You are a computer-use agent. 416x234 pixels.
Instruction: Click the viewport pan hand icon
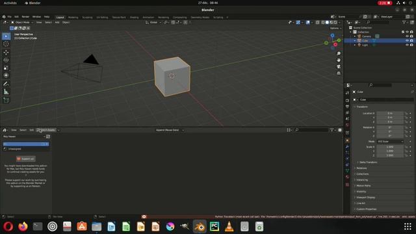pyautogui.click(x=339, y=60)
